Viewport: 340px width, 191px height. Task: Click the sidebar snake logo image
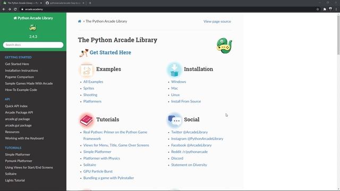(33, 28)
